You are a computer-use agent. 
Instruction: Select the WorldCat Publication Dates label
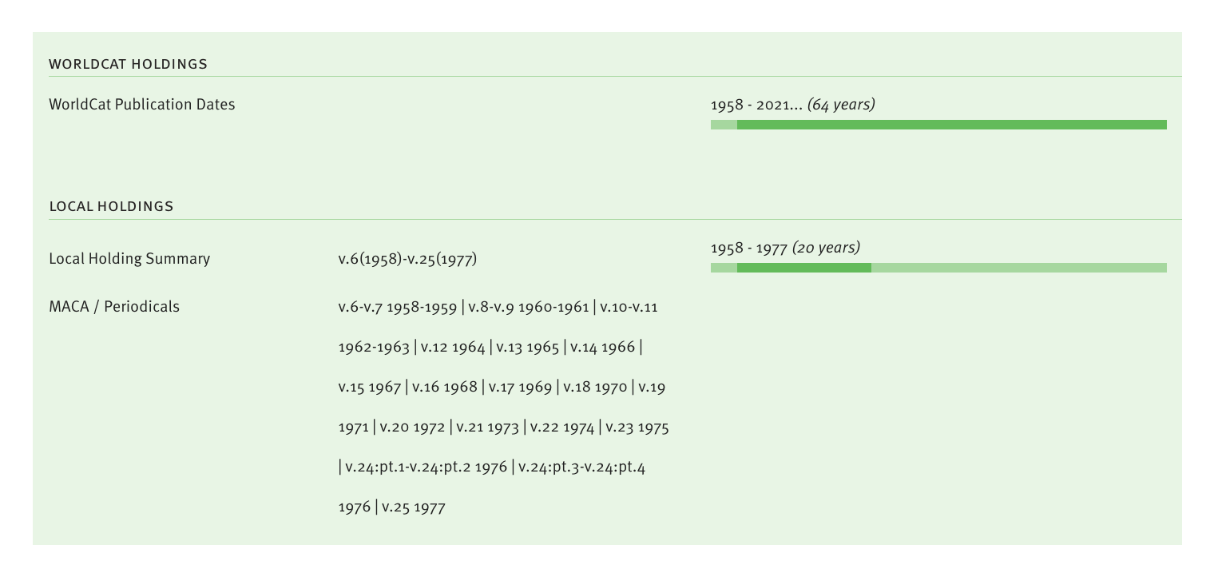[142, 105]
